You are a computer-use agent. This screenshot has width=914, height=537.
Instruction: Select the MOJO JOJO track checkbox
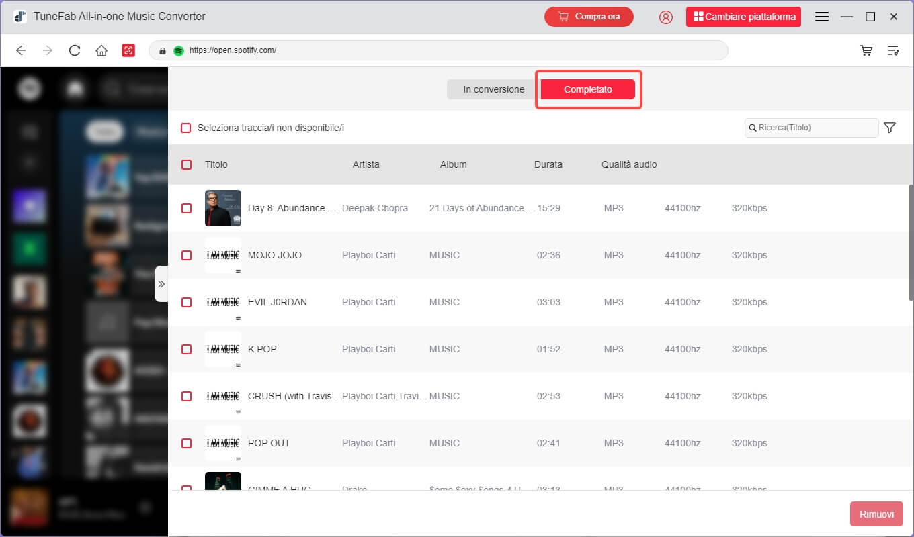click(x=186, y=255)
